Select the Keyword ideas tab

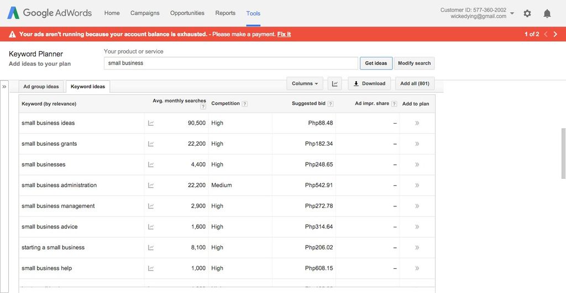click(88, 87)
